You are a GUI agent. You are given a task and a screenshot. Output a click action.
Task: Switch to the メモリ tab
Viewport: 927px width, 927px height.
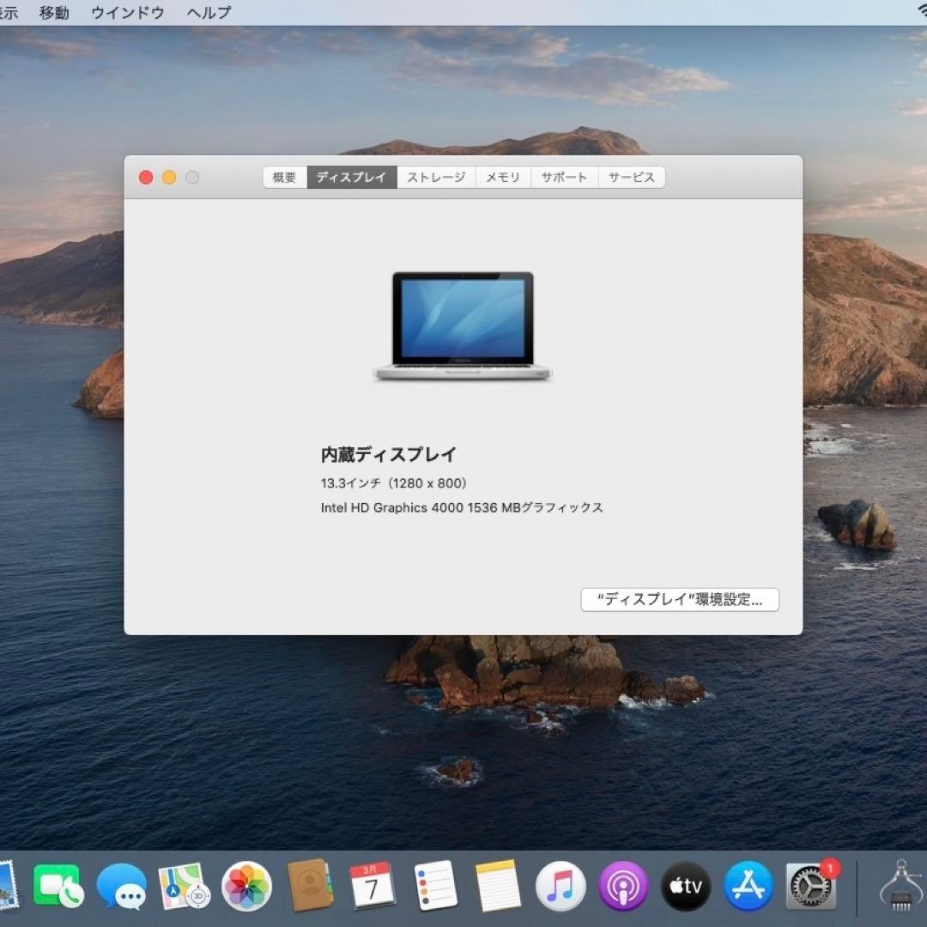click(x=503, y=177)
